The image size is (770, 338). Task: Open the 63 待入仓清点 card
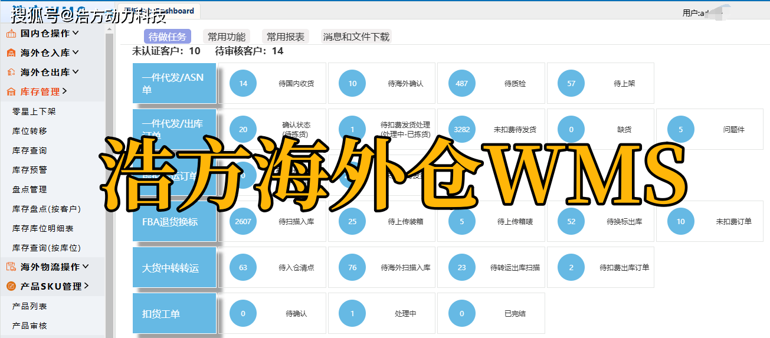(272, 267)
